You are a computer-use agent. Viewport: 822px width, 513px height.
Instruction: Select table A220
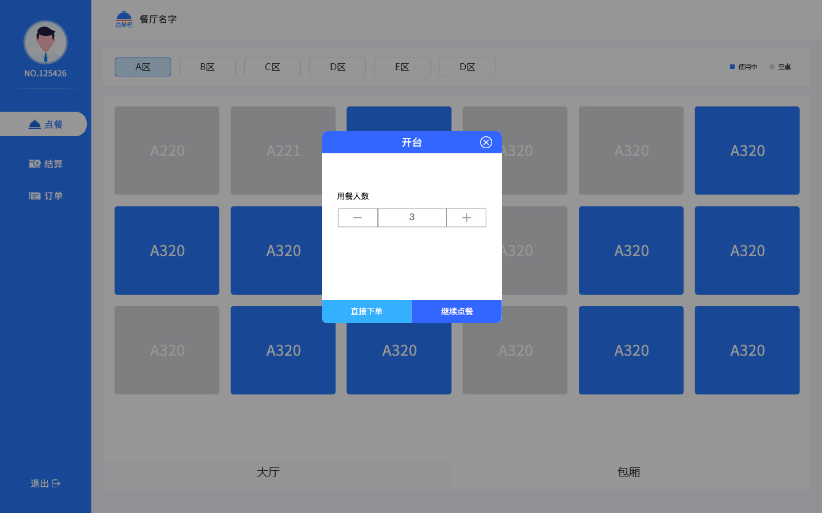(x=167, y=150)
